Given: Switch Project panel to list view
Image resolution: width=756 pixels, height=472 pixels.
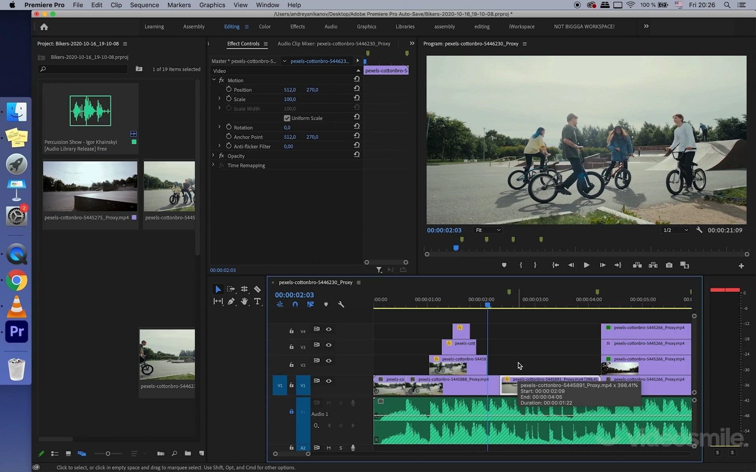Looking at the screenshot, I should pos(55,454).
